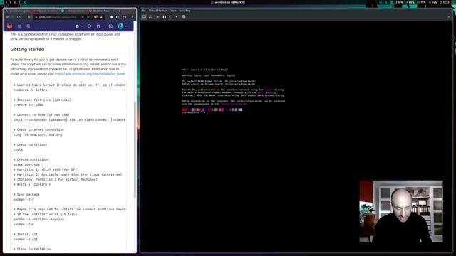Switch to the third browser tab

pyautogui.click(x=74, y=11)
